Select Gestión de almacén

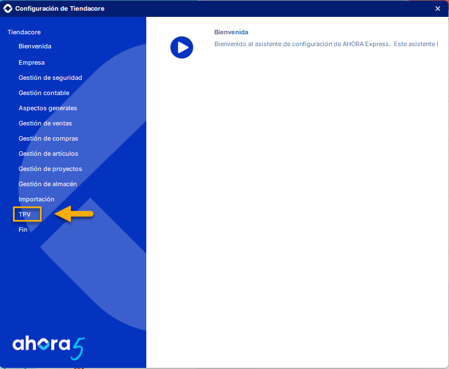pyautogui.click(x=48, y=184)
